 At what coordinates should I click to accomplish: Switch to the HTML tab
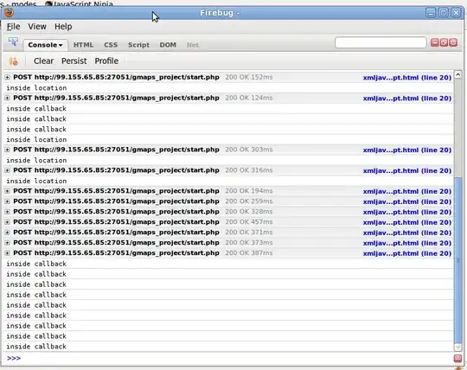[83, 45]
